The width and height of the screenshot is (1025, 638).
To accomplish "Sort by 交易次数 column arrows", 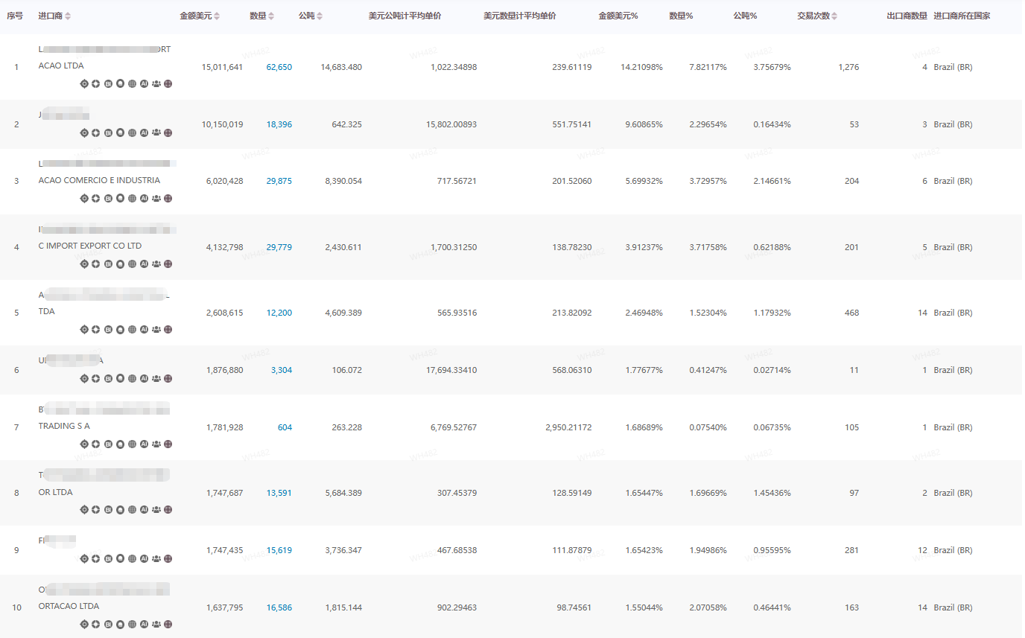I will coord(834,16).
